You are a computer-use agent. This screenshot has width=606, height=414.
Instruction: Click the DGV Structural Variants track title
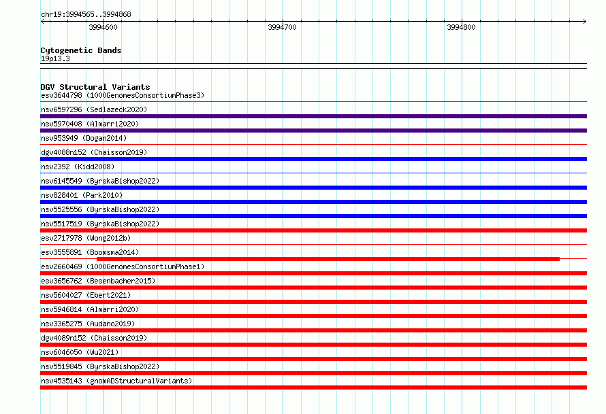click(95, 87)
